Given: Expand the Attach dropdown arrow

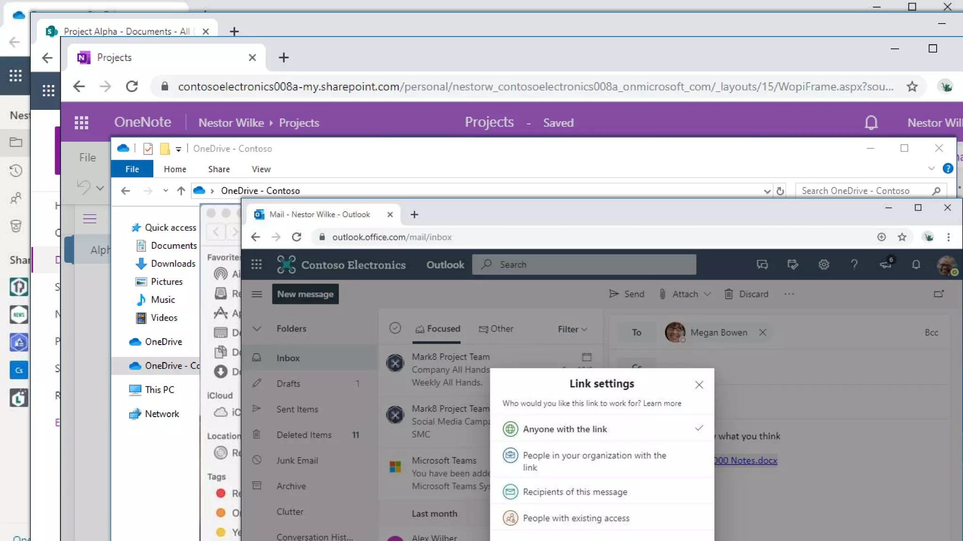Looking at the screenshot, I should 707,294.
